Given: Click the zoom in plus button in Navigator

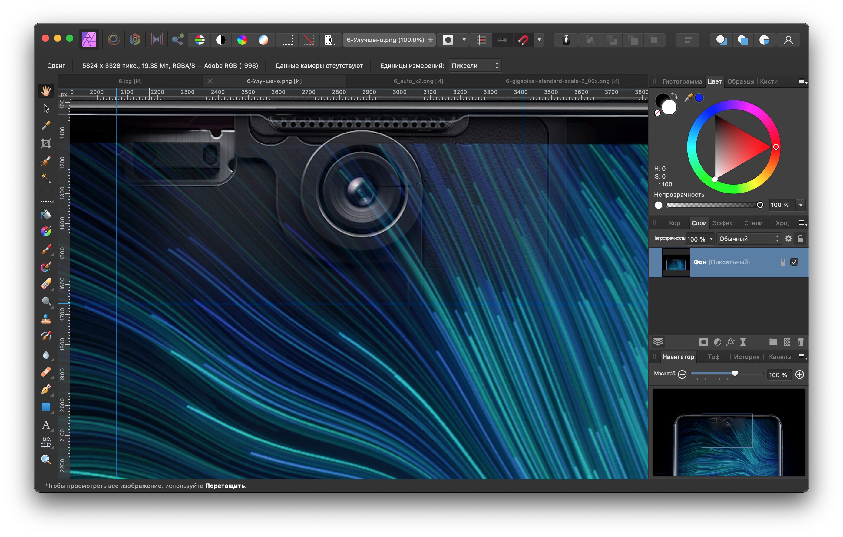Looking at the screenshot, I should (800, 374).
